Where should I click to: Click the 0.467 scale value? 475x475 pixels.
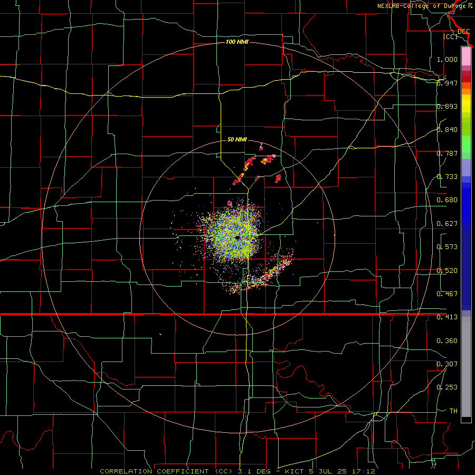(x=447, y=294)
